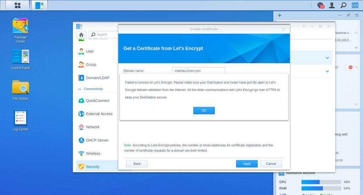
Task: Open Log Center desktop icon
Action: [x=21, y=120]
